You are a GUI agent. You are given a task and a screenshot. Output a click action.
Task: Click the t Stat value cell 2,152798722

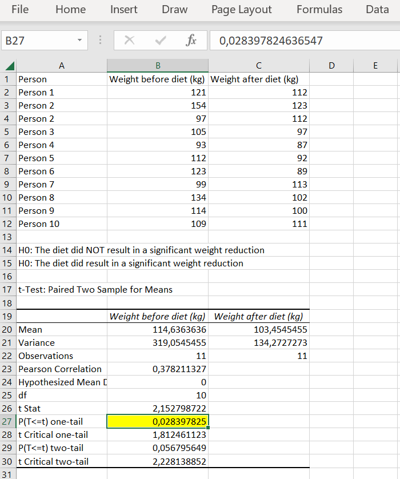[158, 409]
